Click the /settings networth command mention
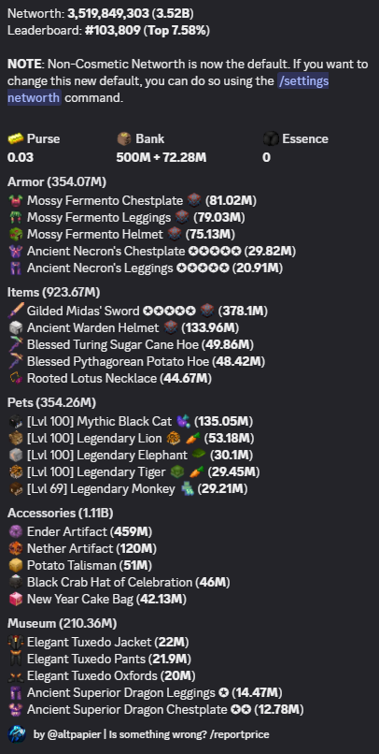 click(168, 90)
